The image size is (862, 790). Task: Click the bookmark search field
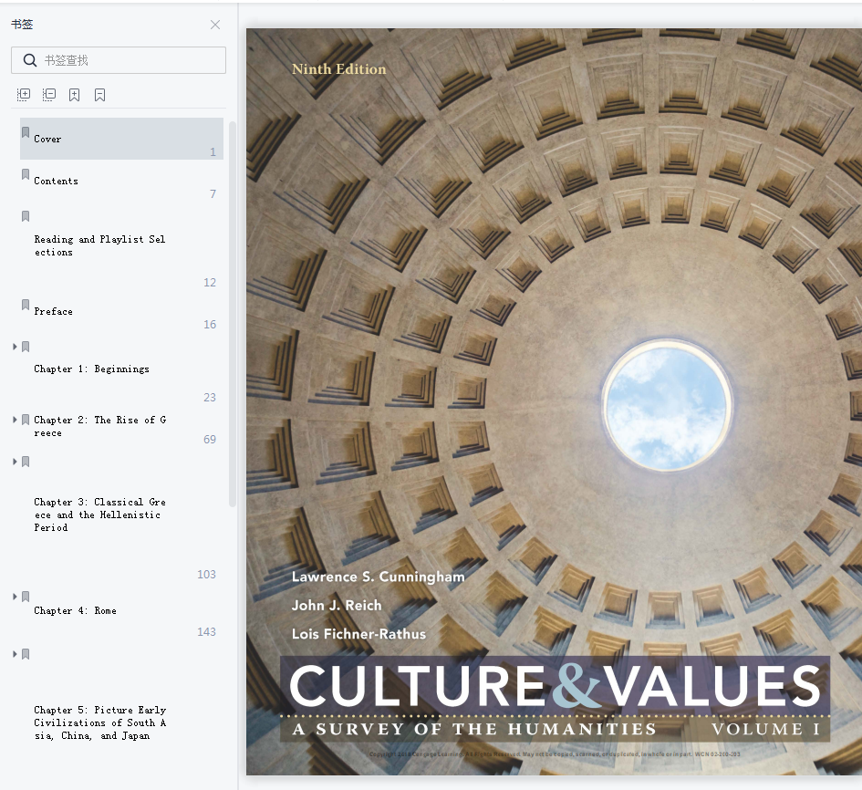click(119, 60)
